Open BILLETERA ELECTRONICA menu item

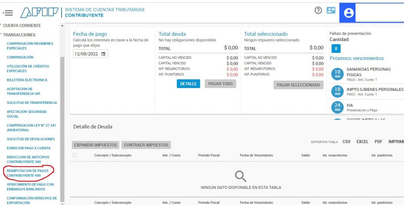coord(27,80)
